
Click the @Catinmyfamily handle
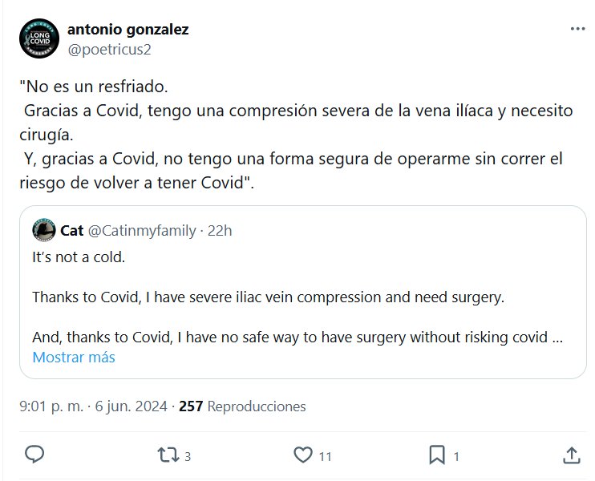[x=141, y=231]
